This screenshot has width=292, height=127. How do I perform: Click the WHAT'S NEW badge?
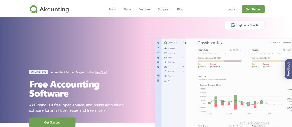pos(38,72)
